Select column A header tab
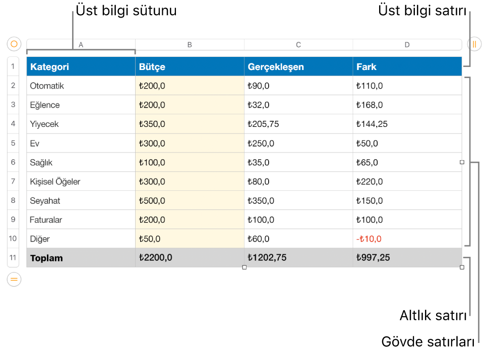This screenshot has height=355, width=488. pos(81,45)
